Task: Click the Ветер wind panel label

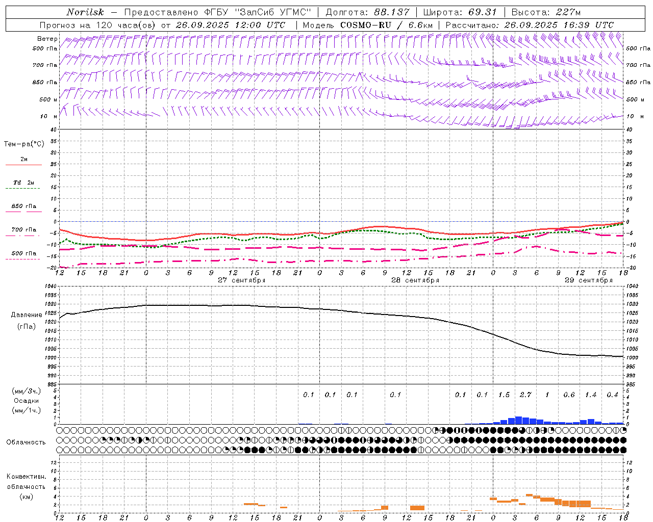Action: point(47,39)
